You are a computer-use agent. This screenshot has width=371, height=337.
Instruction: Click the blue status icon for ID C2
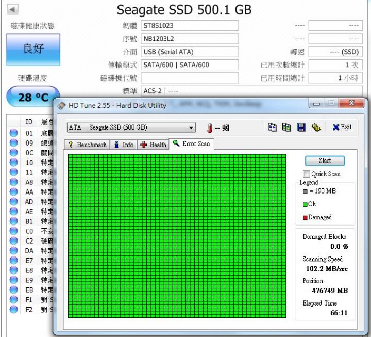pyautogui.click(x=14, y=240)
